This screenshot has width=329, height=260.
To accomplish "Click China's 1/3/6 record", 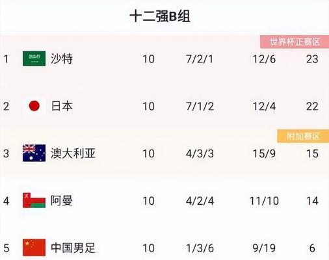I will pos(200,248).
